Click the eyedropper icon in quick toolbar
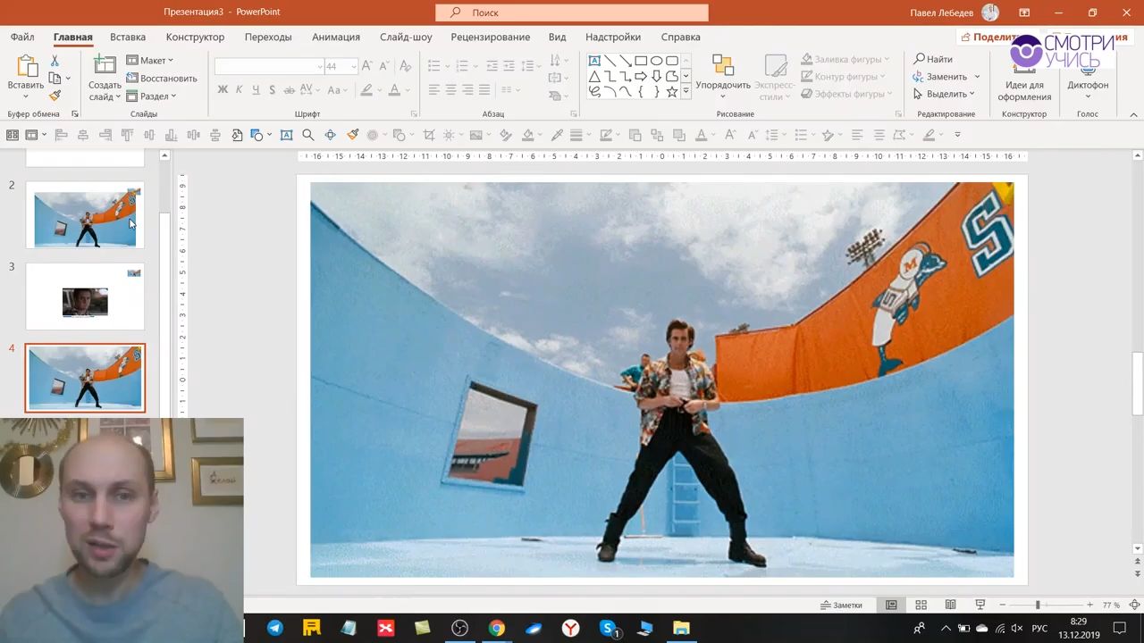This screenshot has width=1144, height=643. (x=557, y=135)
